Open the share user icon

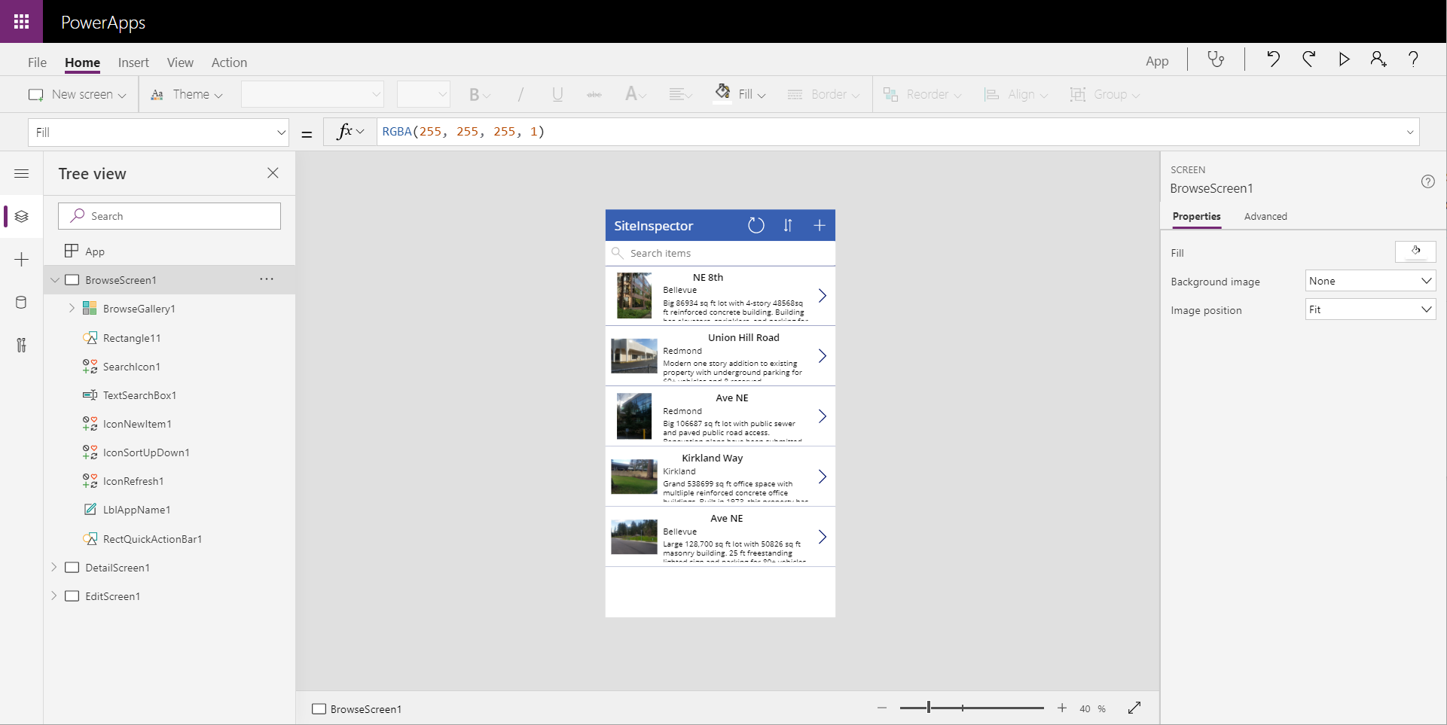pos(1378,59)
